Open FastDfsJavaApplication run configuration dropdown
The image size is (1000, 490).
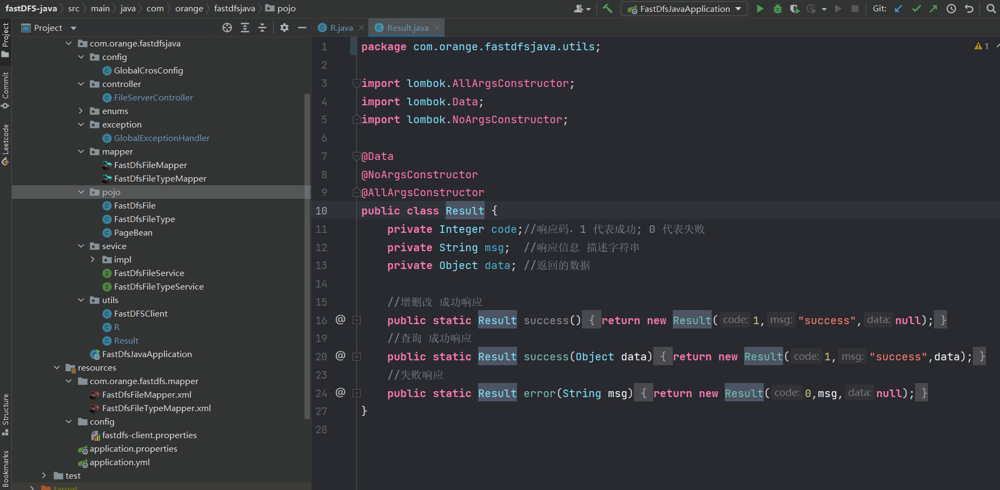point(685,9)
